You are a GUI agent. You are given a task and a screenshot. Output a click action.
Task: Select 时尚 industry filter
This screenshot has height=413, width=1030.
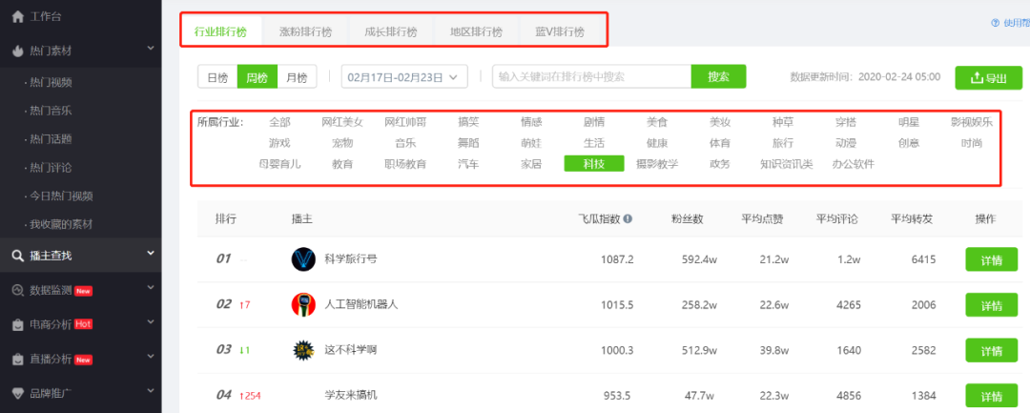pyautogui.click(x=972, y=143)
